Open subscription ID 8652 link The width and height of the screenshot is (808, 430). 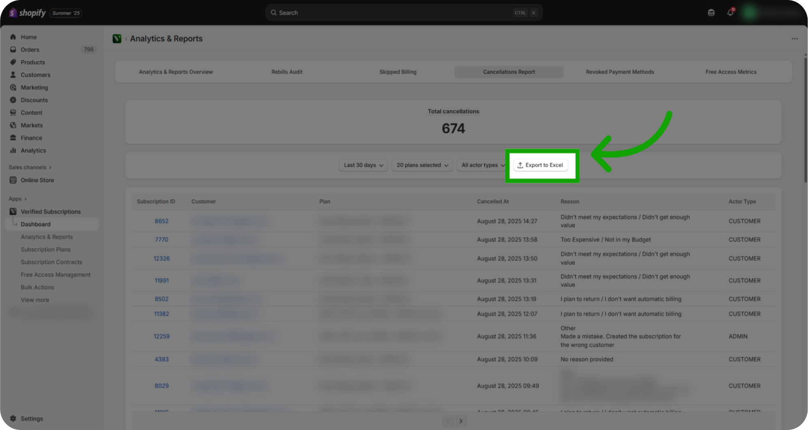(x=161, y=221)
